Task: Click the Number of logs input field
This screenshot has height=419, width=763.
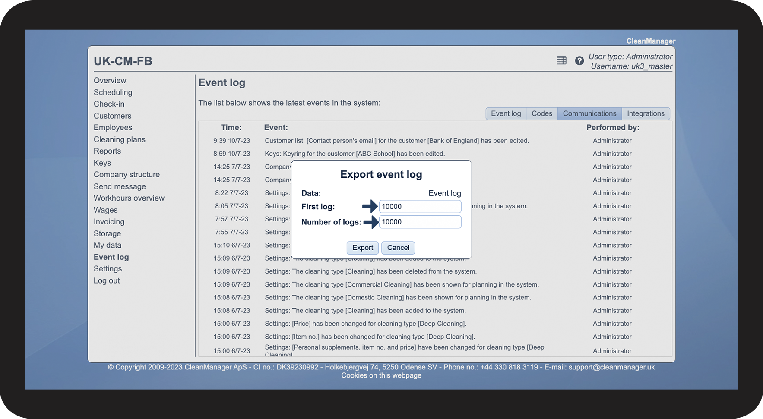Action: 420,222
